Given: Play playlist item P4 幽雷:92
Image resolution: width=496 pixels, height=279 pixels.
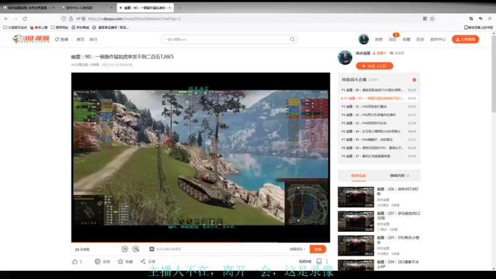Looking at the screenshot, I should point(379,115).
